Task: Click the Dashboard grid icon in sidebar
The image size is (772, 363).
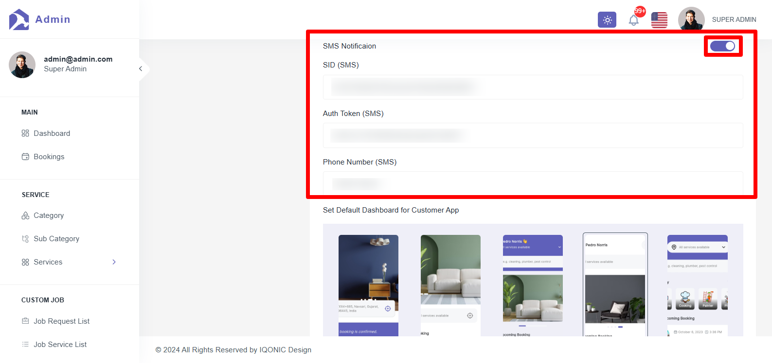Action: coord(25,133)
